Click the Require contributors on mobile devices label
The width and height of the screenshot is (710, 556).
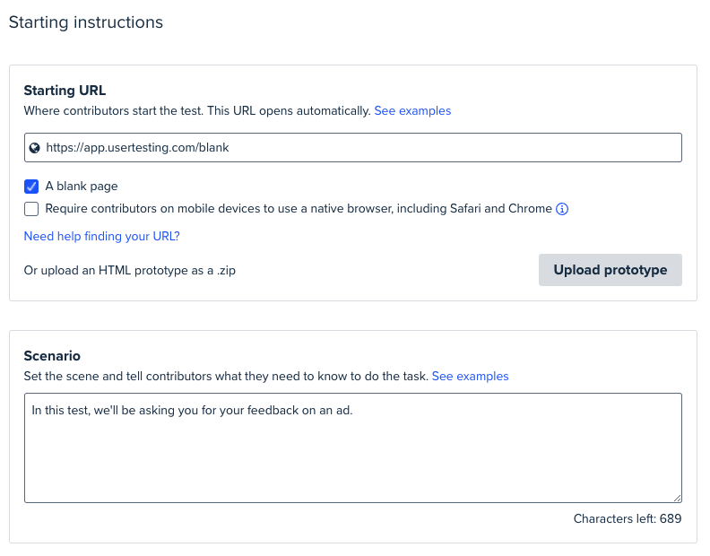[299, 208]
